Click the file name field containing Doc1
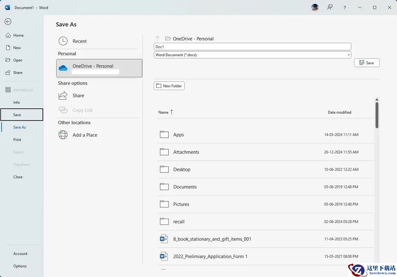This screenshot has height=277, width=397. click(x=252, y=47)
